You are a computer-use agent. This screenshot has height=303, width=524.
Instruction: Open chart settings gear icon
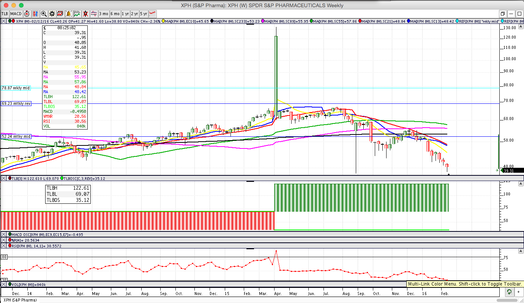click(x=52, y=14)
